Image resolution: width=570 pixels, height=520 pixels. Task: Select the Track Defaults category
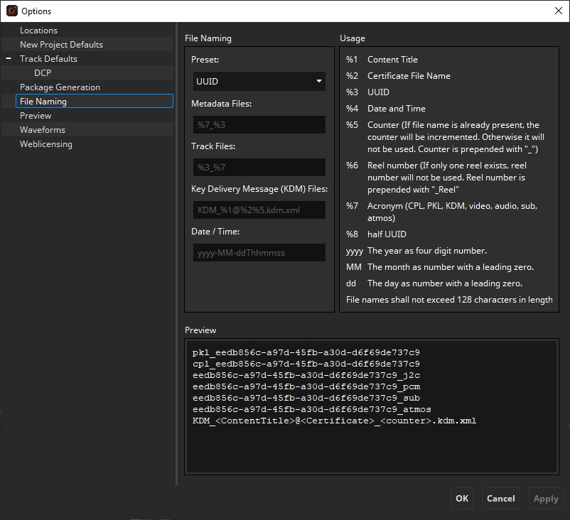pos(48,59)
